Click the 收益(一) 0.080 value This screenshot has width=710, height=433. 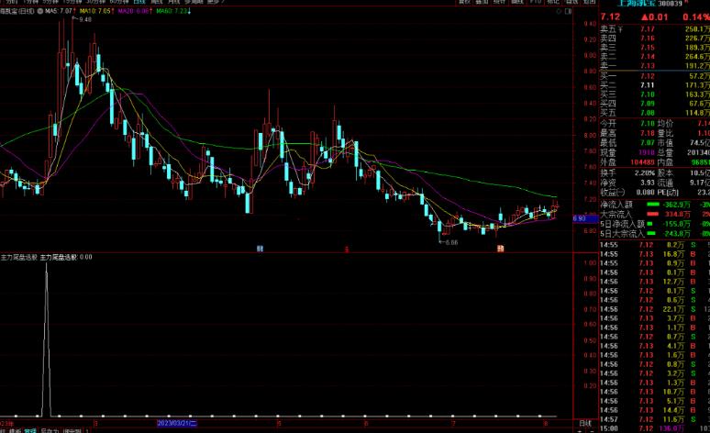(646, 192)
